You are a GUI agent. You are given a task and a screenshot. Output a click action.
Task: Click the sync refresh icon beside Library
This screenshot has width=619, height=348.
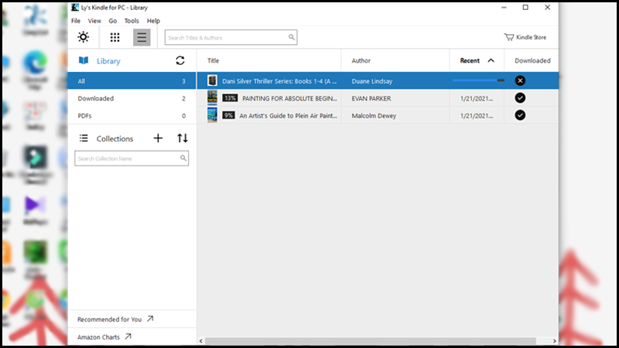coord(180,60)
